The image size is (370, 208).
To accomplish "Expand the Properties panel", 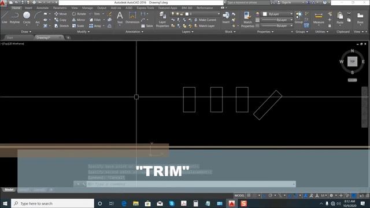I will (265, 32).
